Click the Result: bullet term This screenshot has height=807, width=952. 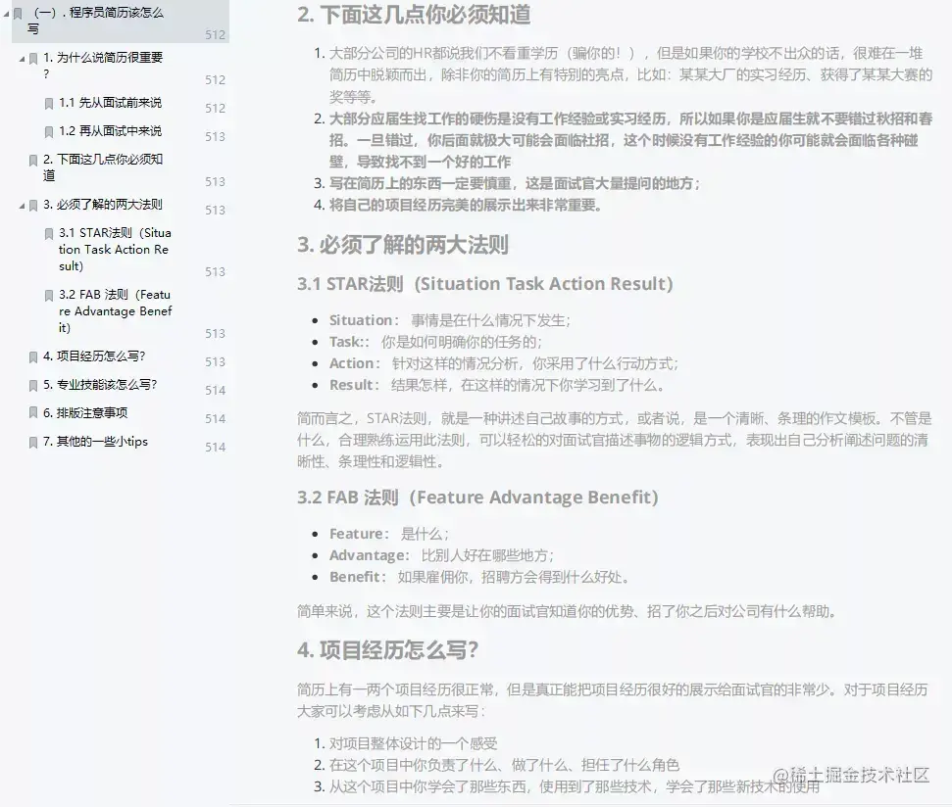(x=354, y=385)
